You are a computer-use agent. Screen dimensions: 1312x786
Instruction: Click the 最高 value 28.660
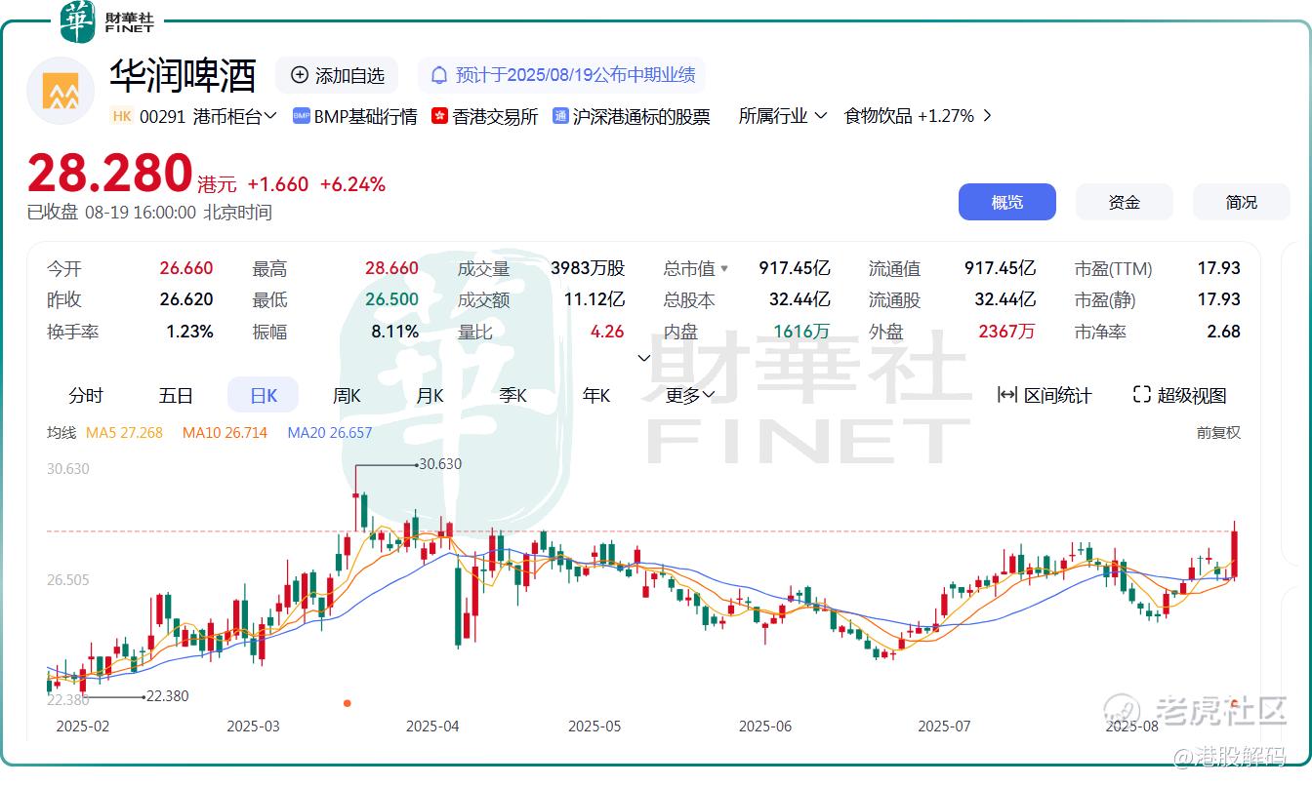(x=391, y=268)
